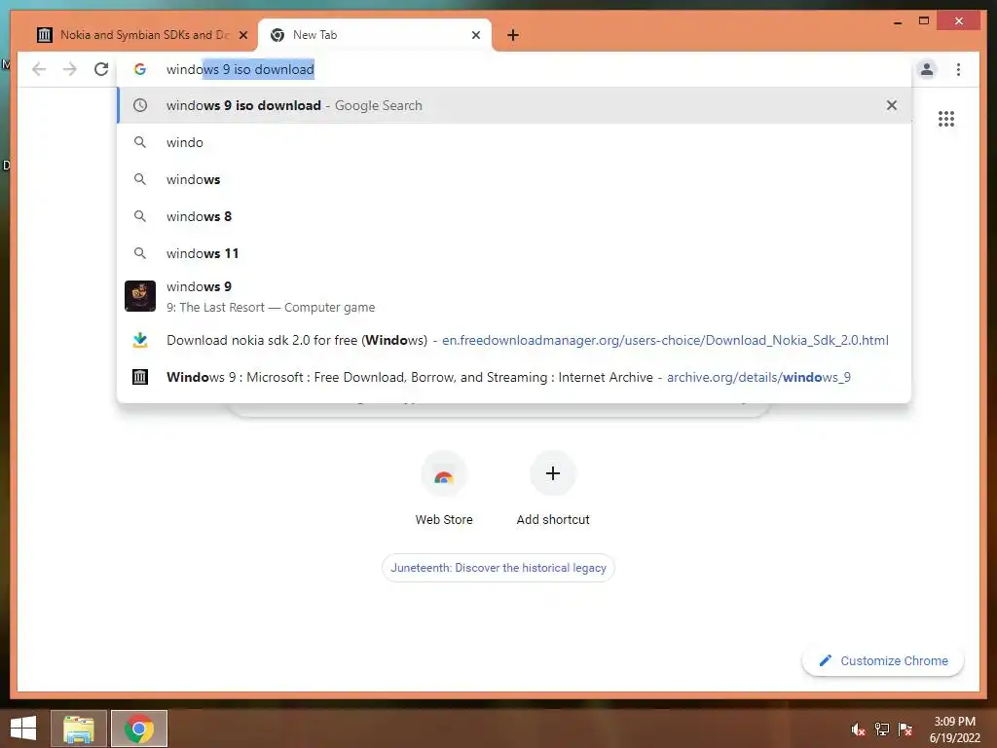Image resolution: width=997 pixels, height=748 pixels.
Task: Click the Internet Archive favicon in suggestions
Action: pos(140,377)
